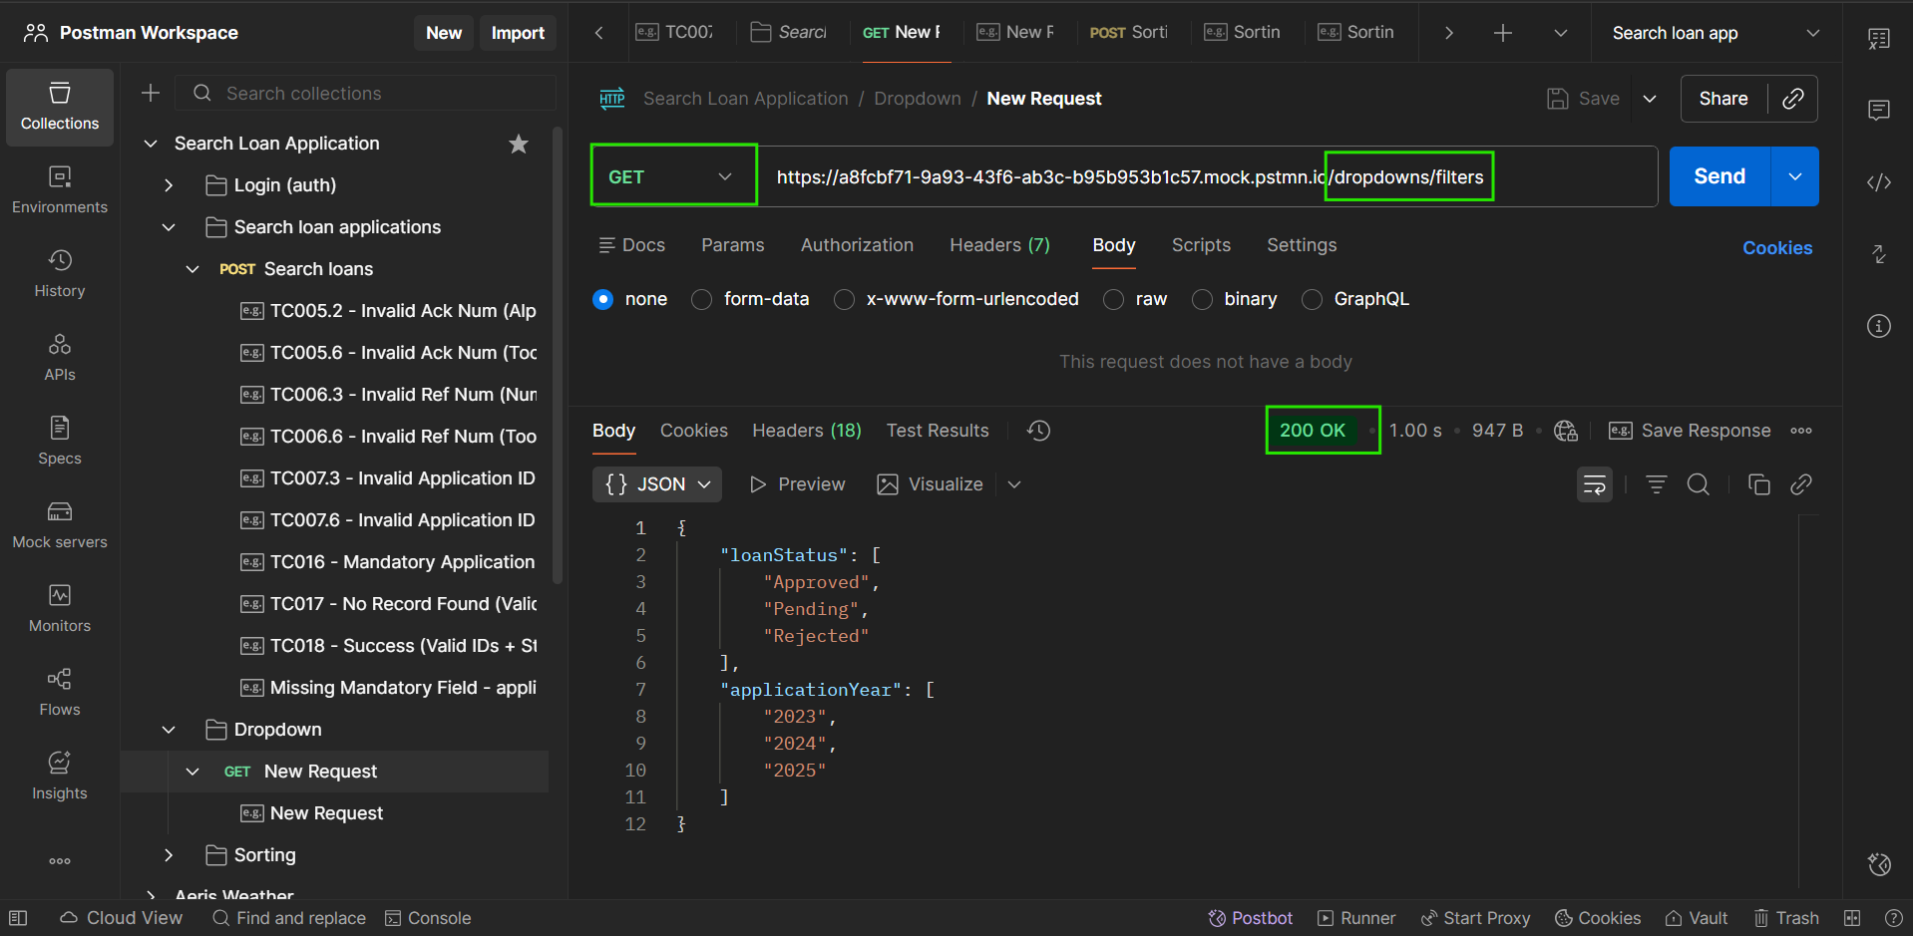Open the Insights sidebar panel

pos(60,777)
